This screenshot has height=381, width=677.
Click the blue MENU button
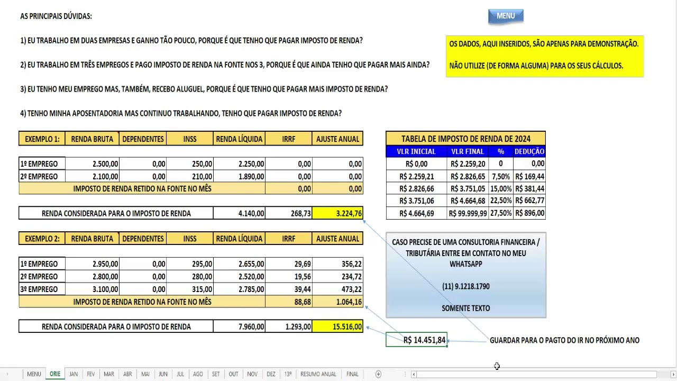coord(506,16)
